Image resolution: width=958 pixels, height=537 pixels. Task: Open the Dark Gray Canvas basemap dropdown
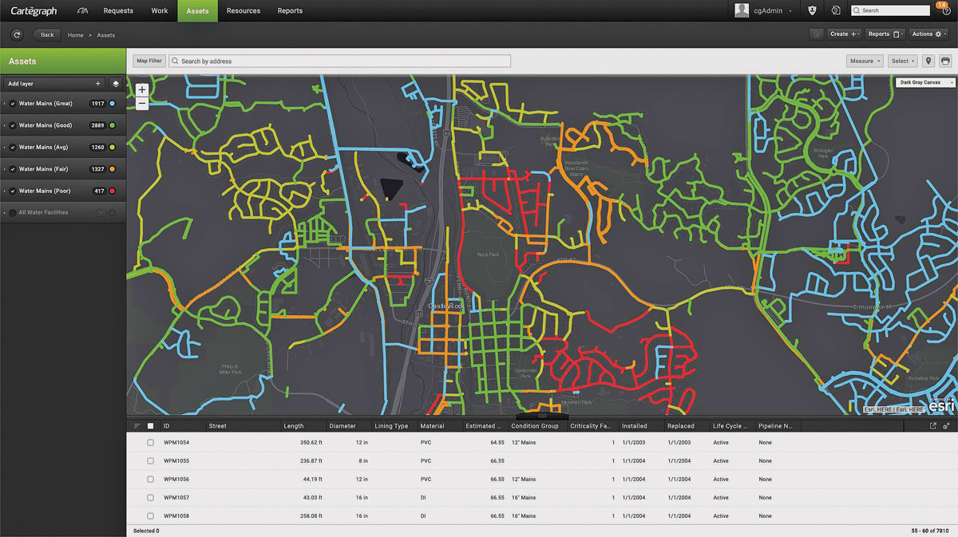coord(924,82)
